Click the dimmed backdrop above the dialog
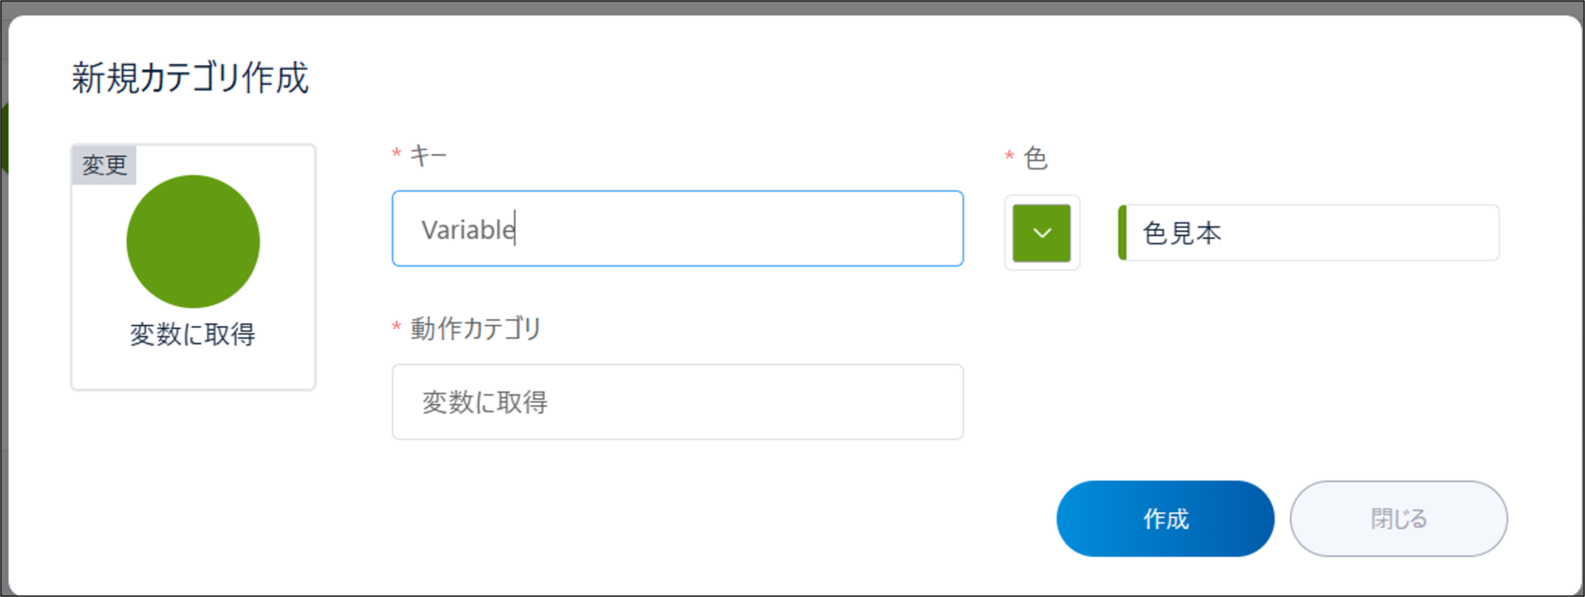This screenshot has width=1585, height=597. click(792, 7)
